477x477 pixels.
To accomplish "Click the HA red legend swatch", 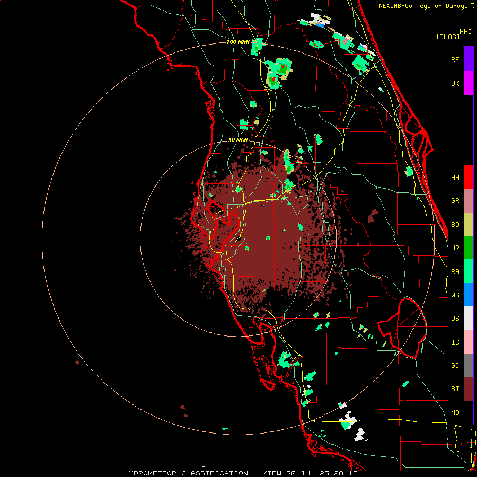I will [468, 177].
